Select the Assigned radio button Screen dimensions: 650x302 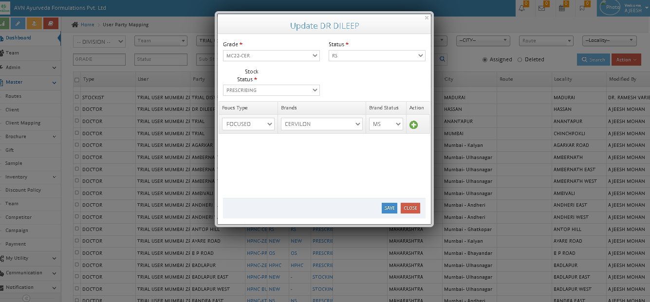click(484, 60)
